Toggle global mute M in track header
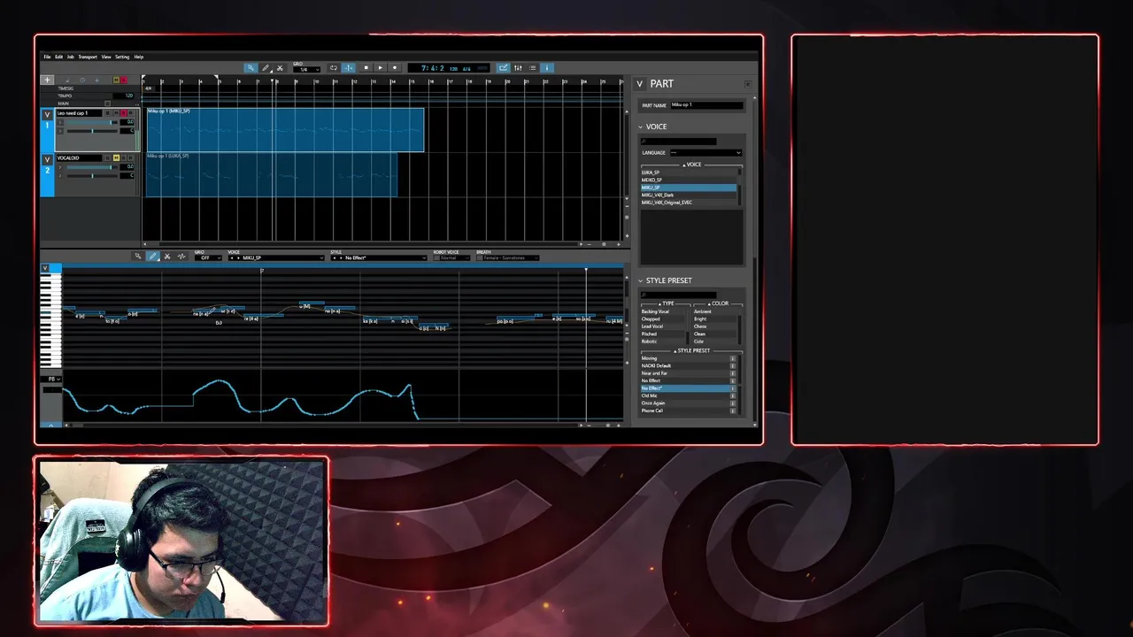1133x637 pixels. click(116, 80)
